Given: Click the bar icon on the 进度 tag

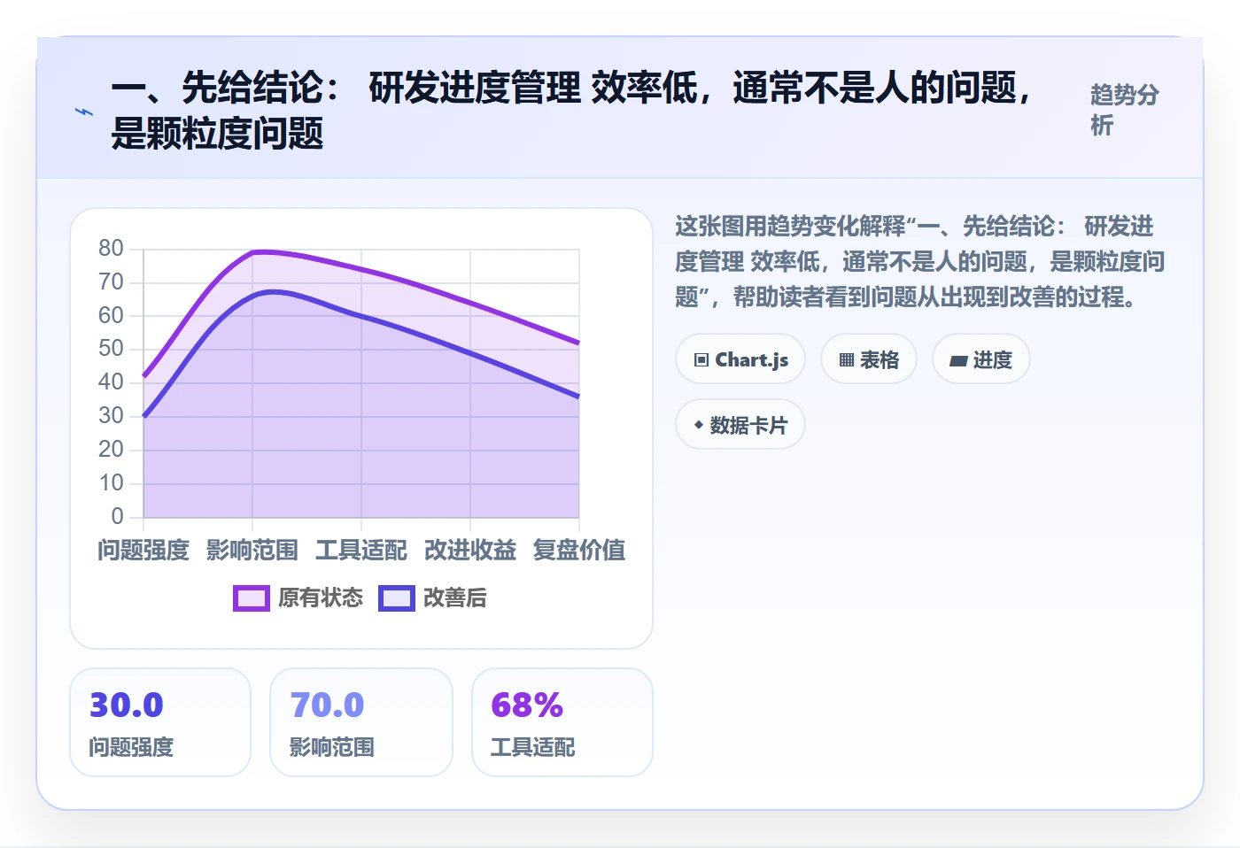Looking at the screenshot, I should coord(958,360).
